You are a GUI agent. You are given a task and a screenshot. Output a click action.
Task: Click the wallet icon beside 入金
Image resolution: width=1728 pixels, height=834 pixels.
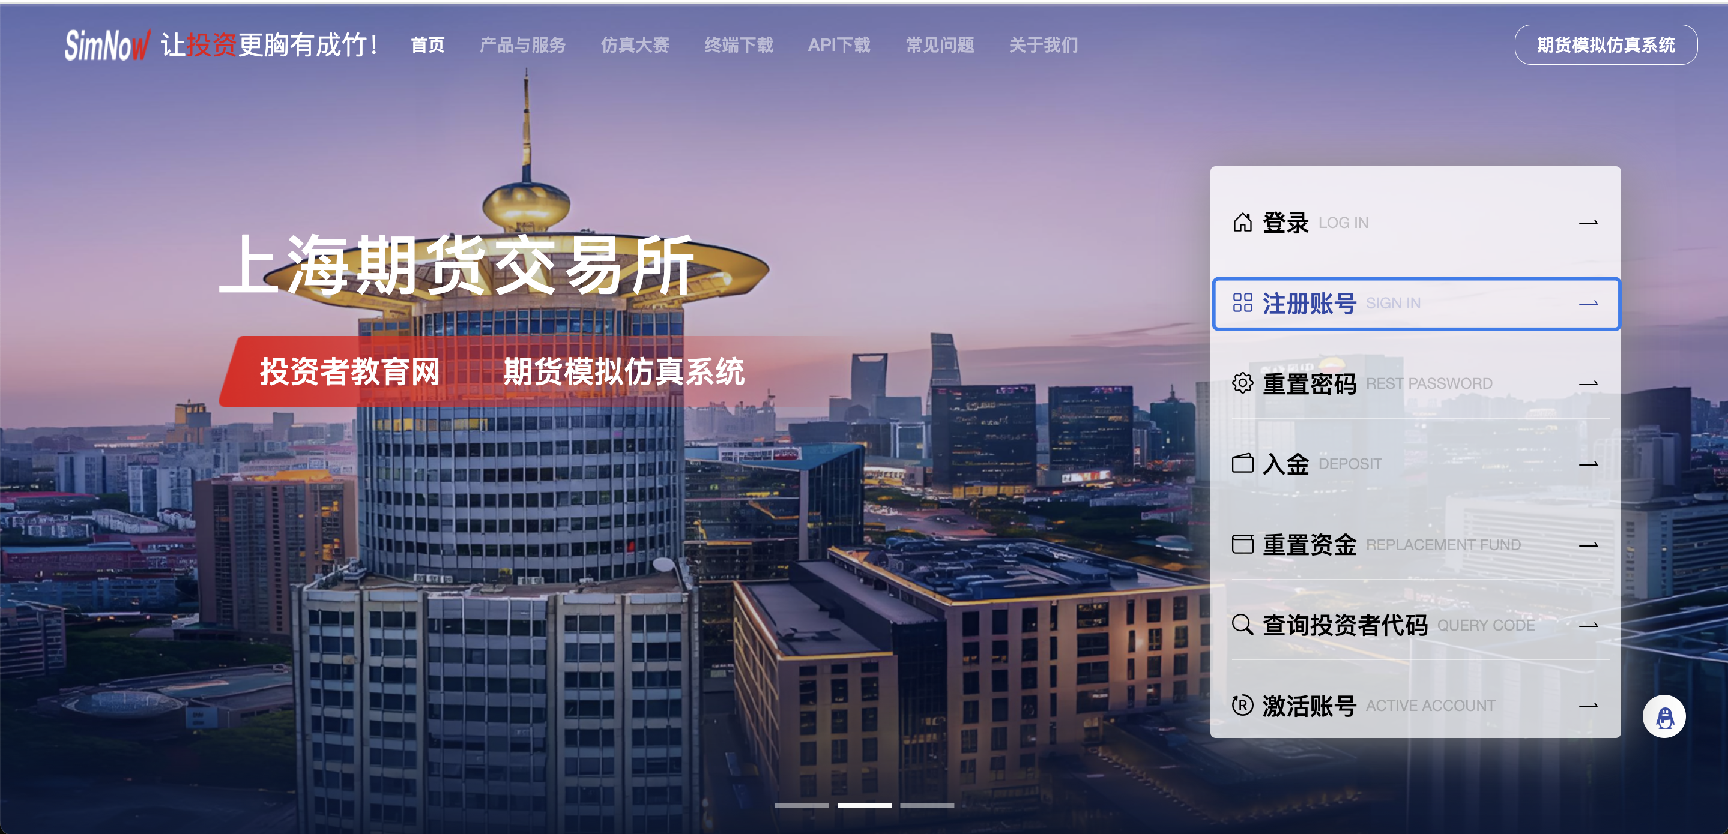tap(1242, 464)
